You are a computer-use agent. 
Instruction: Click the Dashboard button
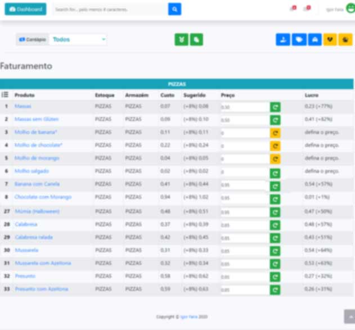(25, 10)
